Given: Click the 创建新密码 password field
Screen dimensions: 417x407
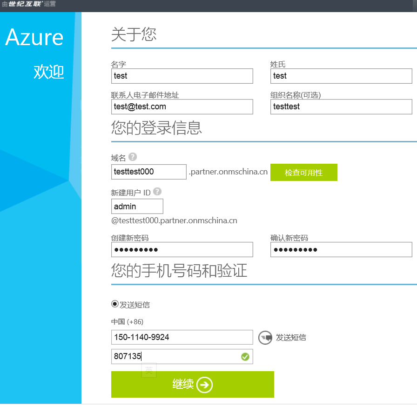Looking at the screenshot, I should coord(182,249).
